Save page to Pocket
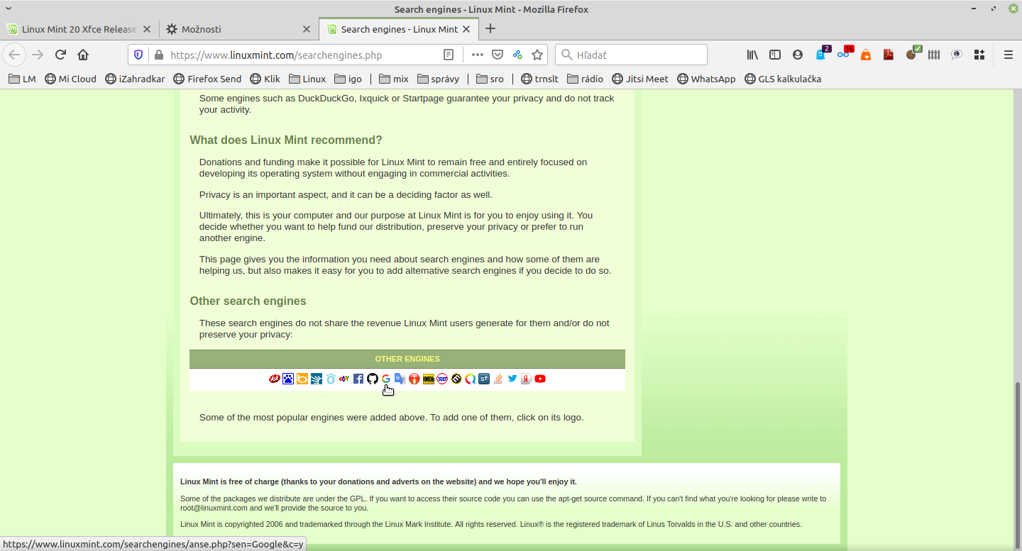 pyautogui.click(x=498, y=55)
